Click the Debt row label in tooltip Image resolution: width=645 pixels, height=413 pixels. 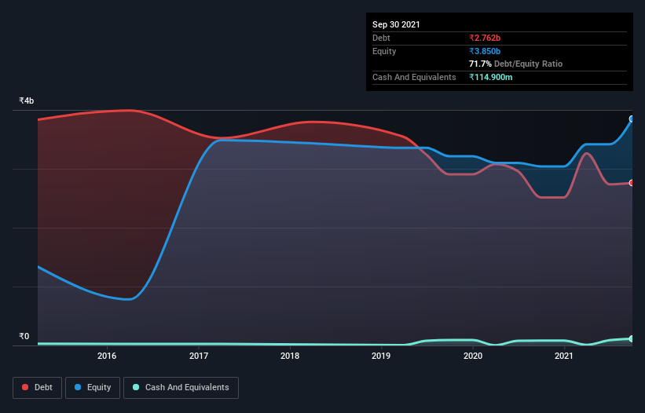[381, 38]
